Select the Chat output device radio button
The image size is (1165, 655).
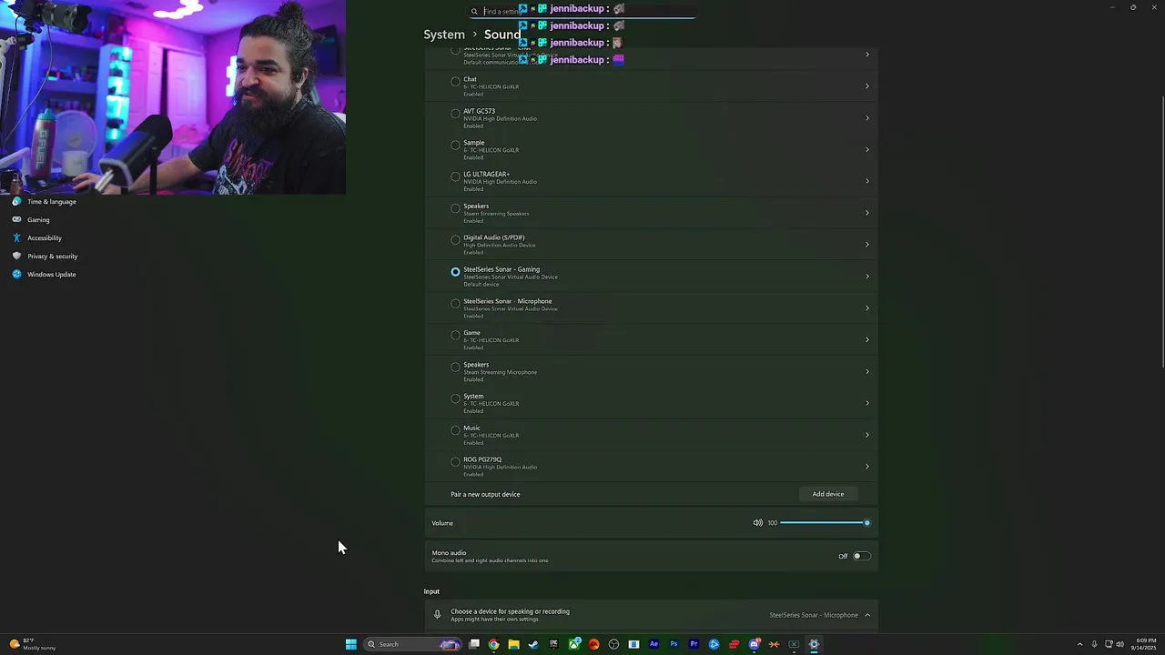pyautogui.click(x=455, y=82)
